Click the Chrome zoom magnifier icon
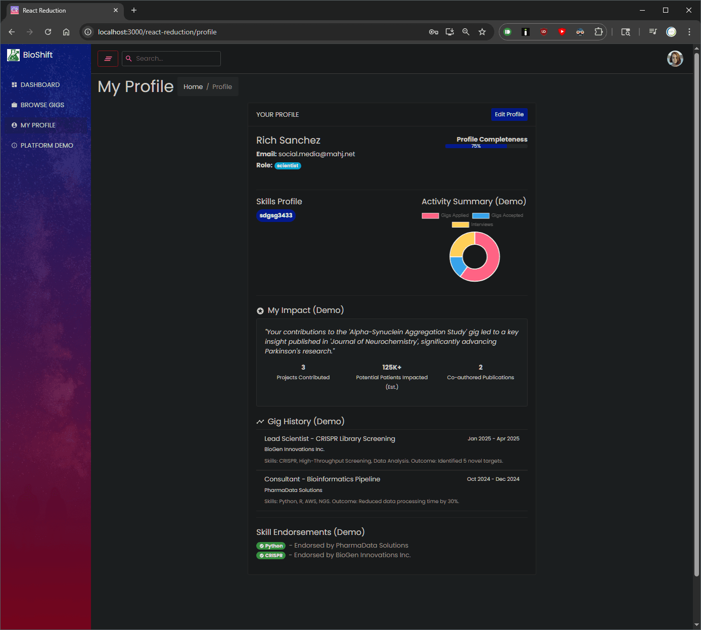This screenshot has height=630, width=701. [x=466, y=32]
